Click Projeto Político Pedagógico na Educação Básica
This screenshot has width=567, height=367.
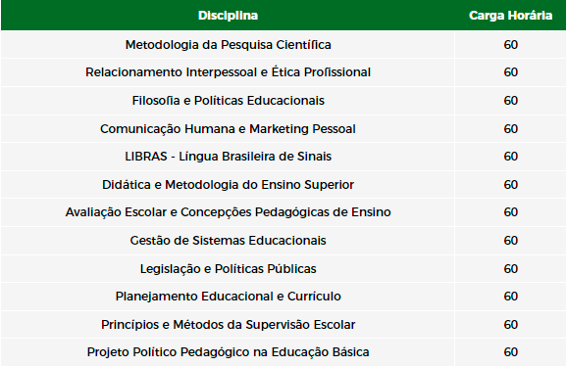228,352
